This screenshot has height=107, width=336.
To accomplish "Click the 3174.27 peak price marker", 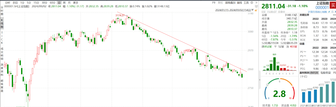I will pyautogui.click(x=120, y=16).
